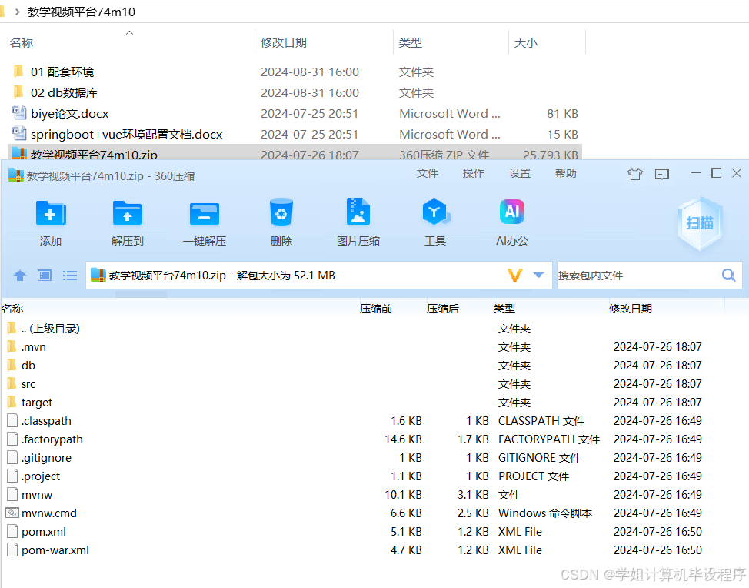Screen dimensions: 749x588
Task: Toggle large icon view mode
Action: pos(44,275)
